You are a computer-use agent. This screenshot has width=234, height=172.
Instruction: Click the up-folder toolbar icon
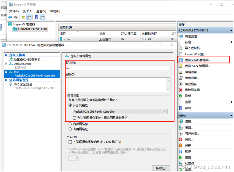23,17
